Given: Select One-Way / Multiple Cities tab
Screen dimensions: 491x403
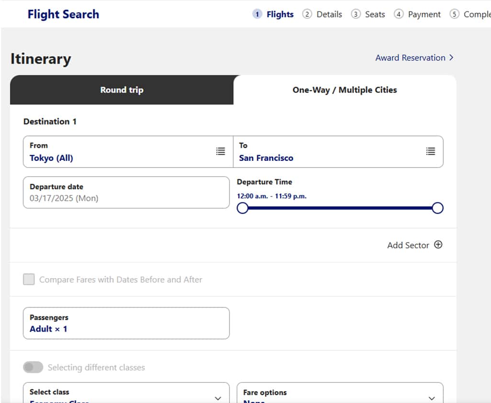Looking at the screenshot, I should pos(345,90).
